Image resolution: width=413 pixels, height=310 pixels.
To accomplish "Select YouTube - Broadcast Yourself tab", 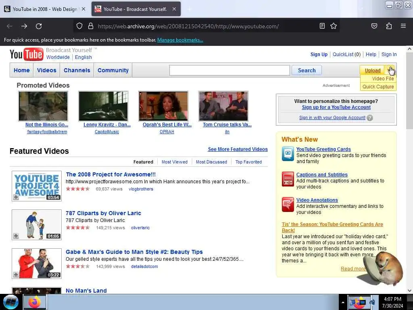I will click(136, 9).
